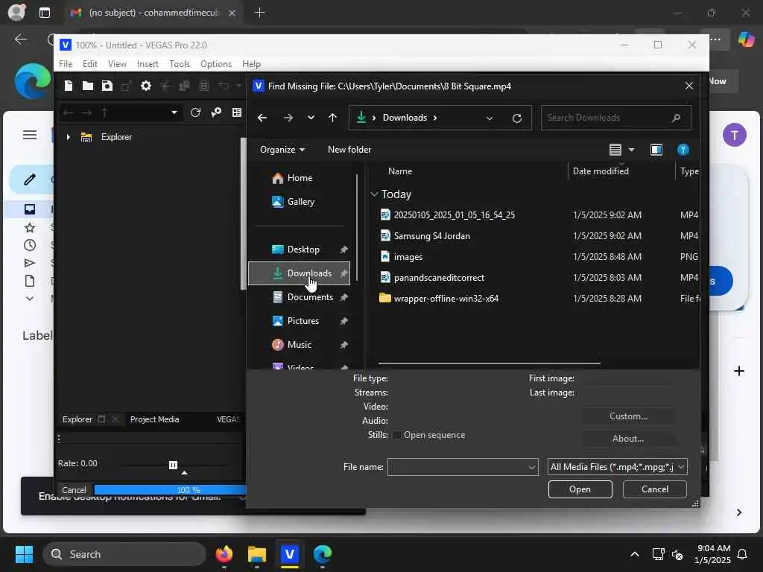763x572 pixels.
Task: Select the images PNG file
Action: coord(408,257)
